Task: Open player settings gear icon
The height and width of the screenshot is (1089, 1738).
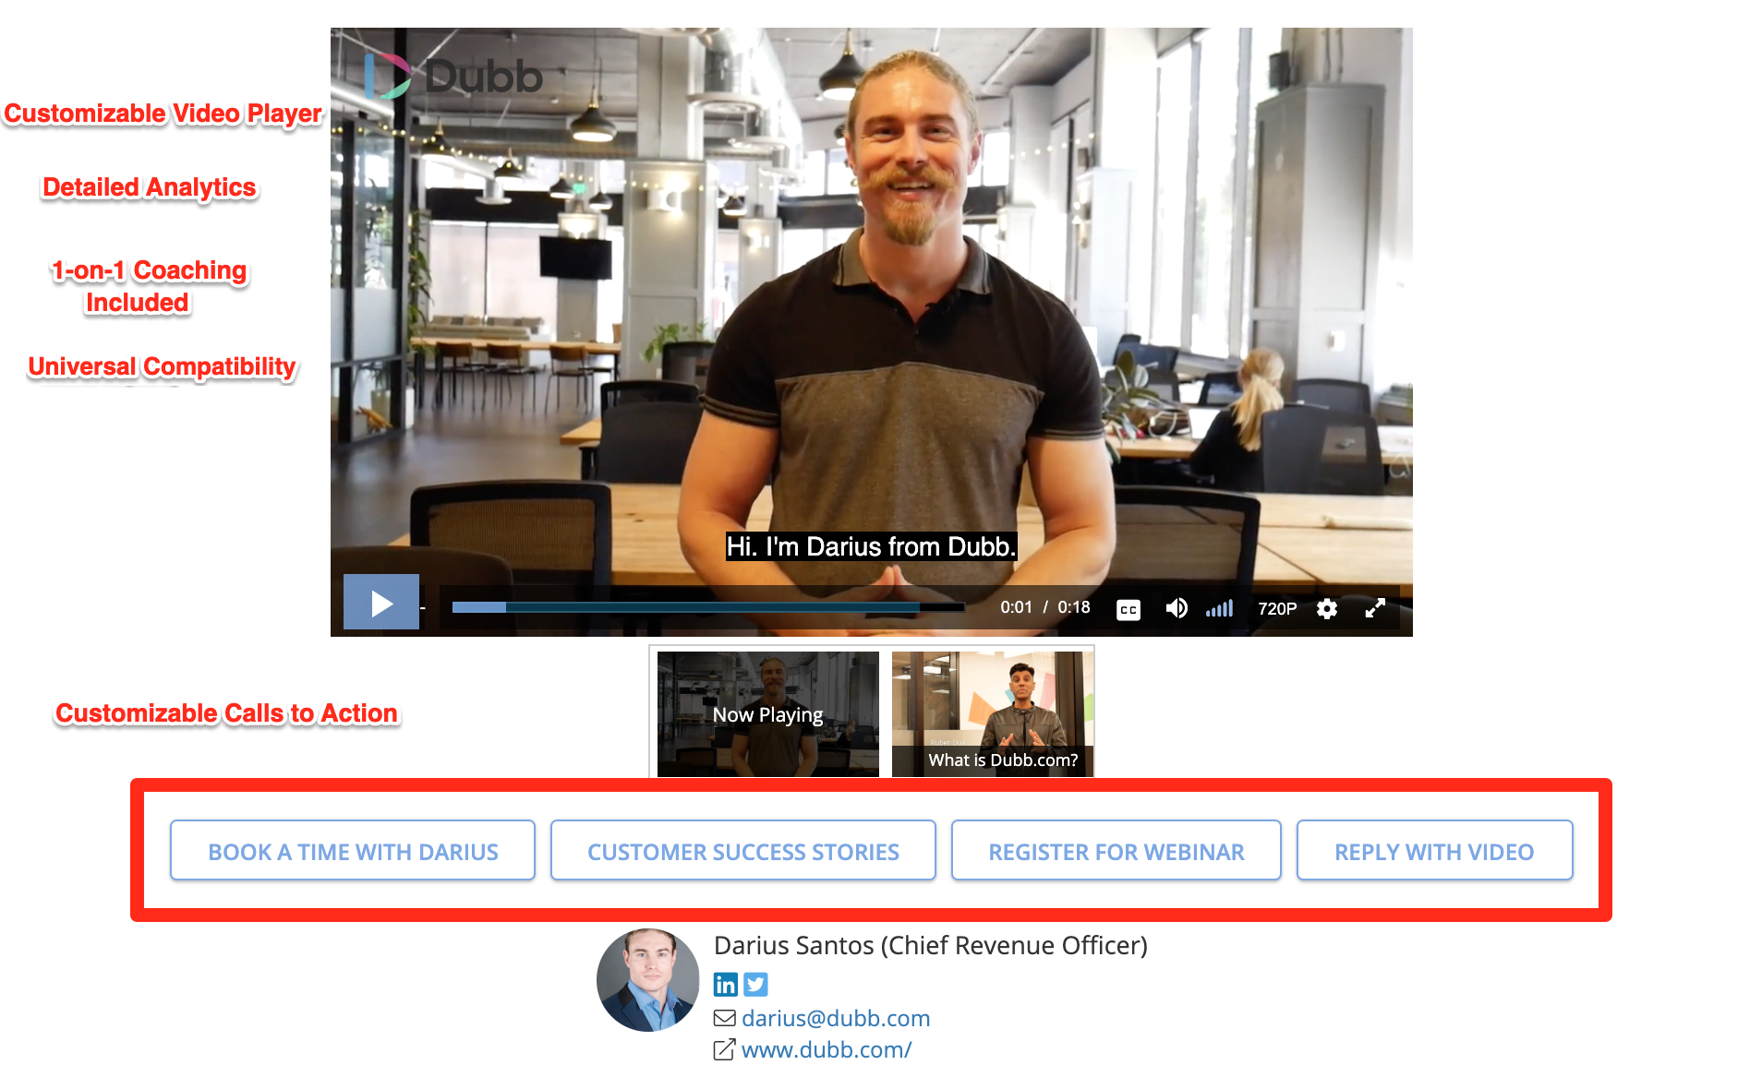Action: pyautogui.click(x=1327, y=608)
